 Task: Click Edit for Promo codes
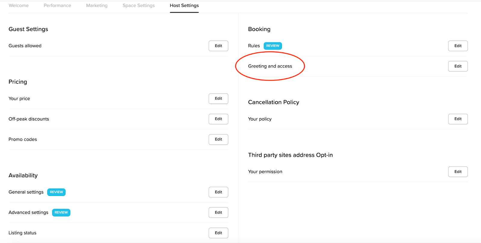tap(218, 139)
